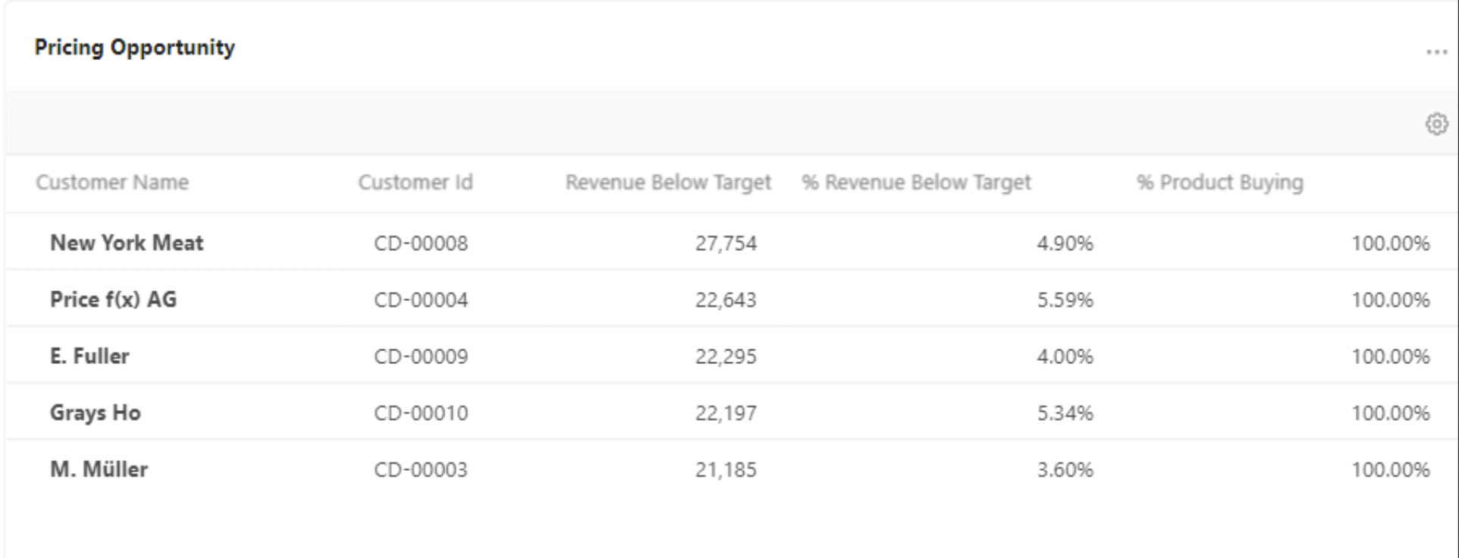Open table settings gear icon

[1435, 124]
